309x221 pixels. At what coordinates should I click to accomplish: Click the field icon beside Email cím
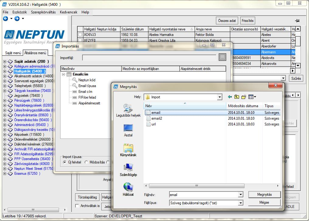75,92
